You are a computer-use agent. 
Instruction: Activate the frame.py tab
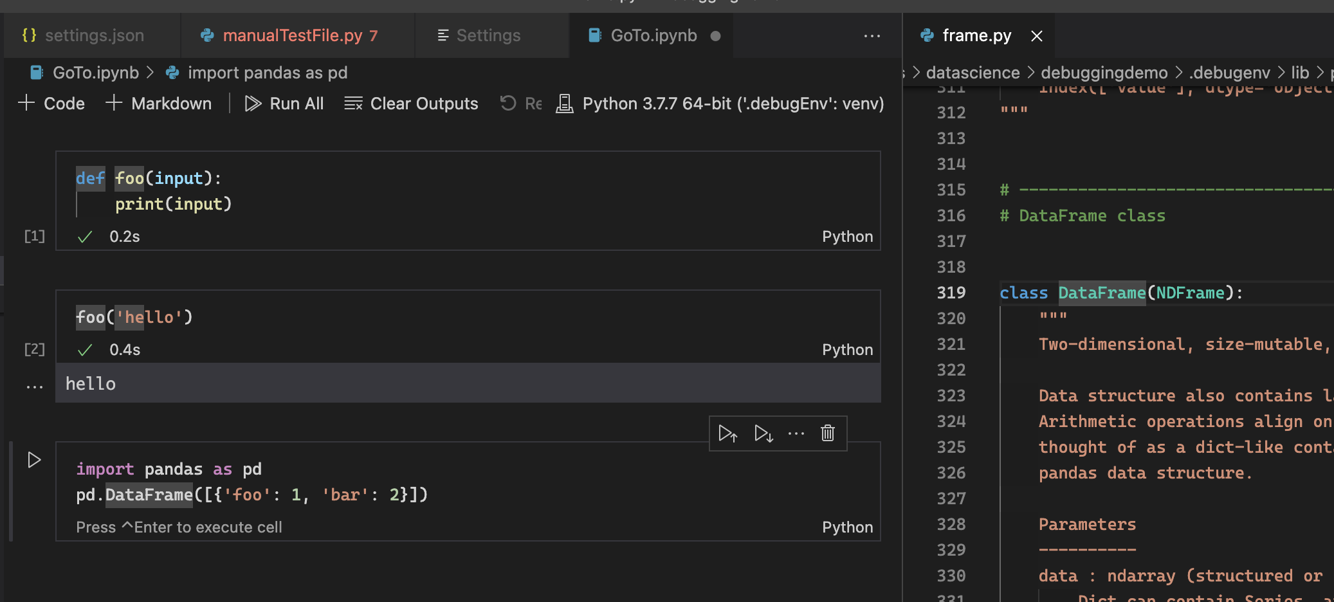click(978, 35)
